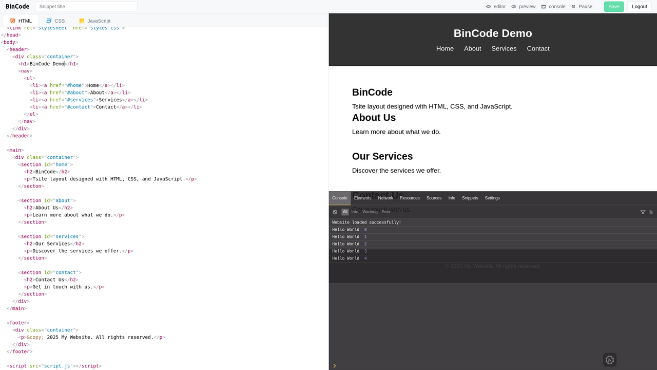657x370 pixels.
Task: Open the devtools Sources tab
Action: (x=434, y=198)
